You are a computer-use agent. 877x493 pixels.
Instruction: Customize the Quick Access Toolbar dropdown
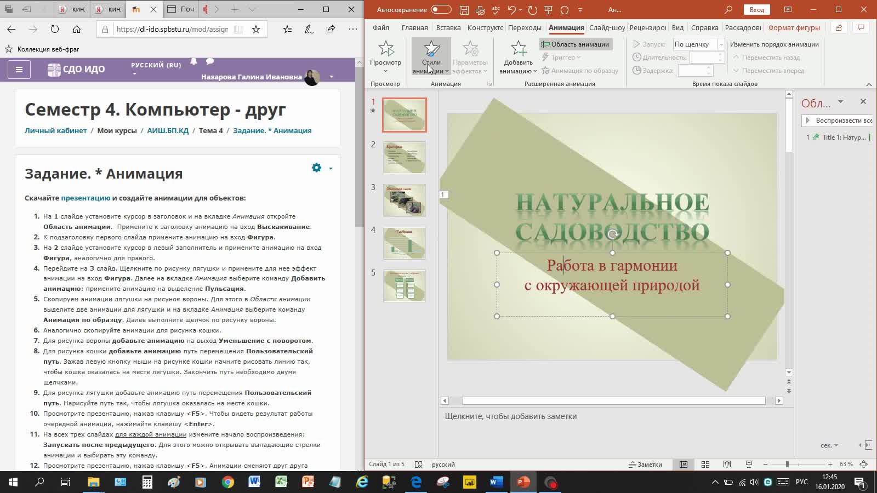[x=580, y=10]
